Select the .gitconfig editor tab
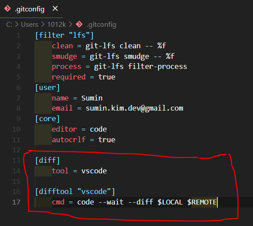The width and height of the screenshot is (253, 226). (31, 9)
